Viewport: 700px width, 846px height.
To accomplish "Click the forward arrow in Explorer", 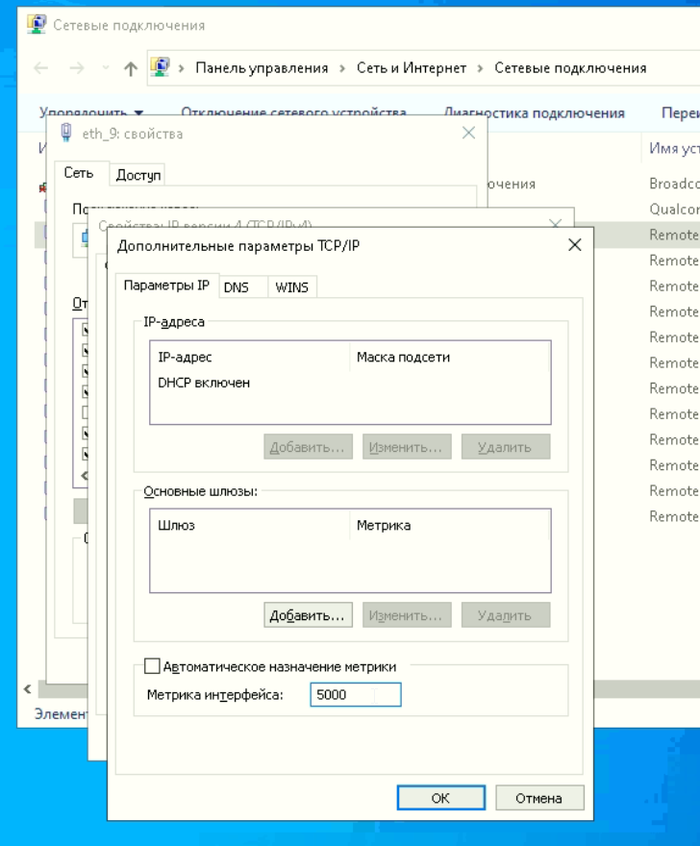I will tap(75, 68).
